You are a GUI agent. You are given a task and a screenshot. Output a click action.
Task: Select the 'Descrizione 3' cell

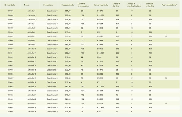coord(52,19)
